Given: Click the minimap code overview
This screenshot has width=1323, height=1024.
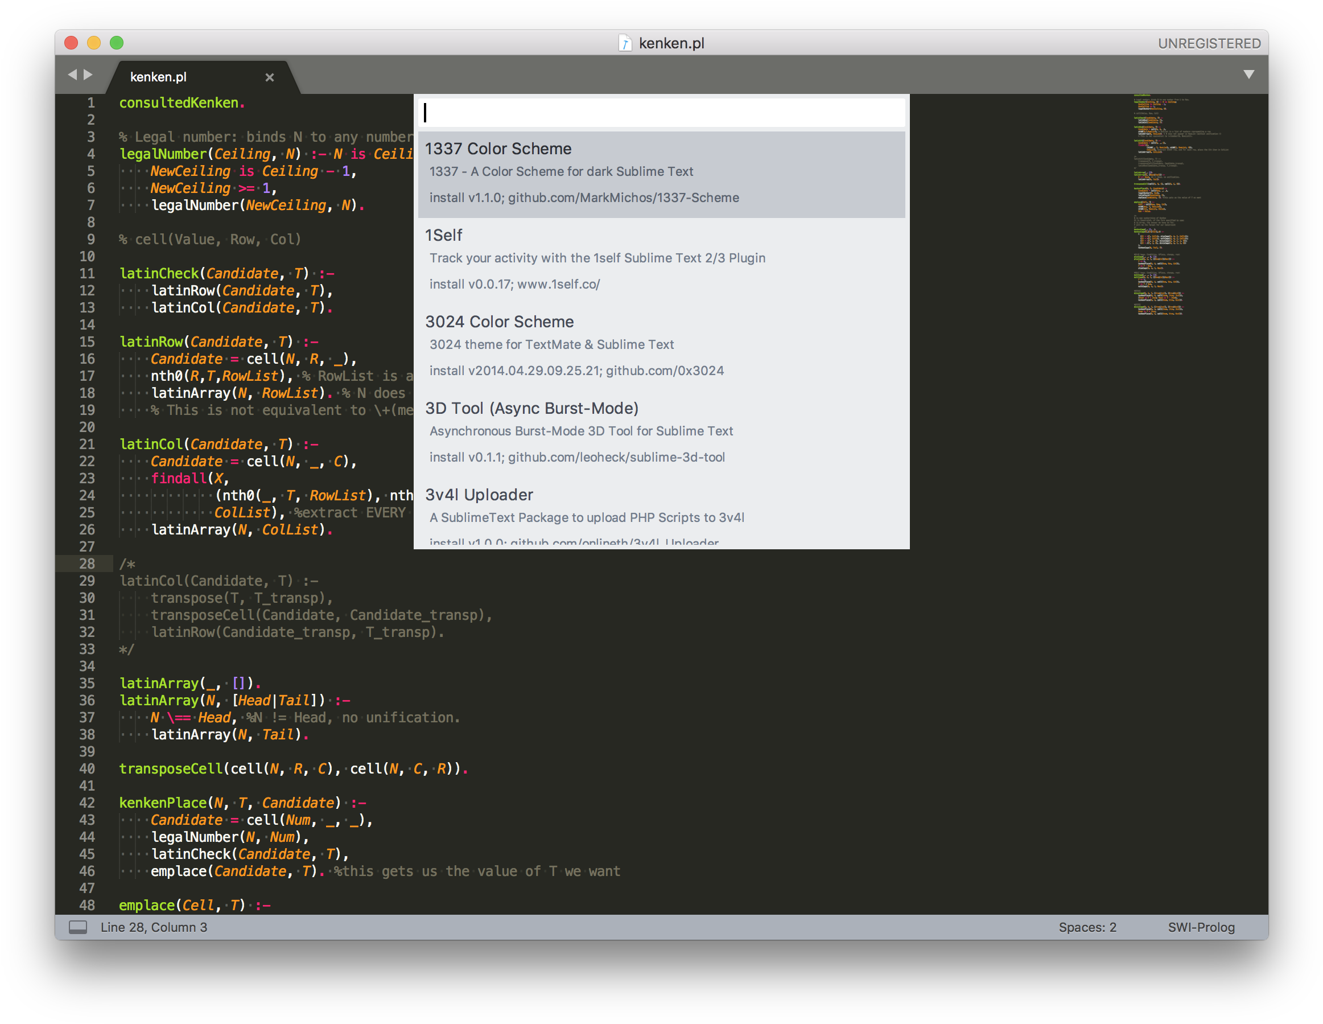Looking at the screenshot, I should 1181,206.
